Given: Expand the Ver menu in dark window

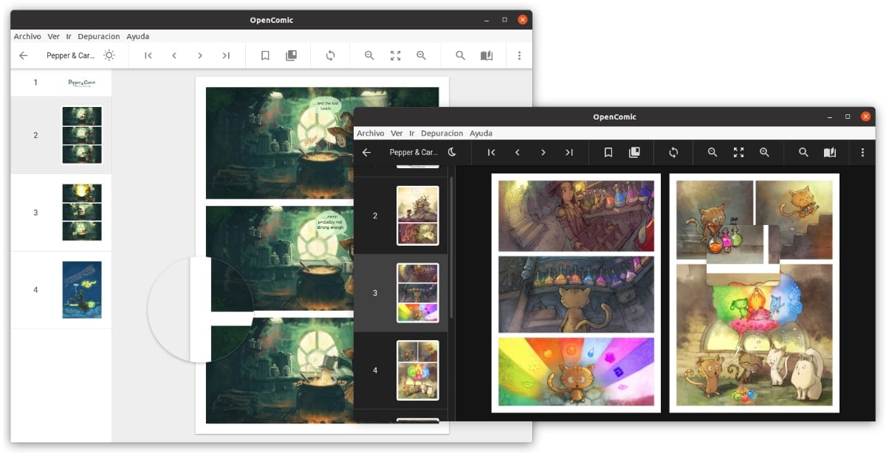Looking at the screenshot, I should point(396,134).
